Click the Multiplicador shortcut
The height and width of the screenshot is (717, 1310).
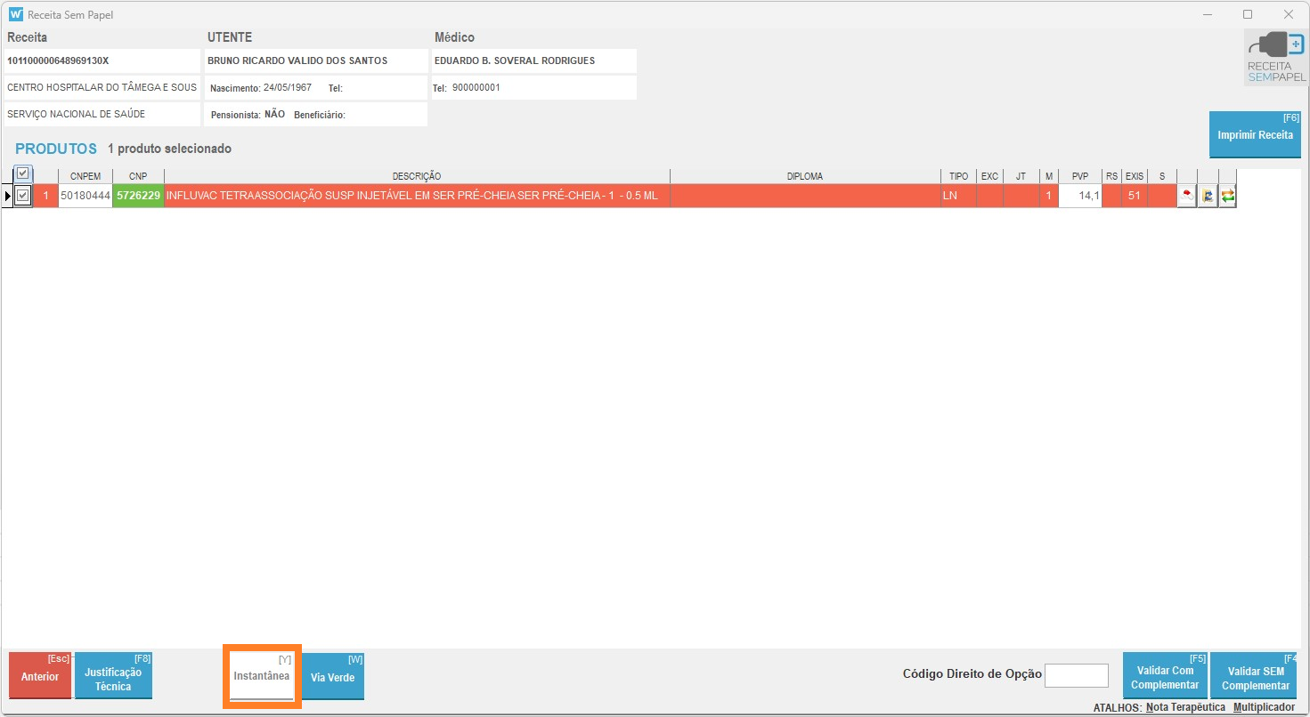click(x=1264, y=707)
